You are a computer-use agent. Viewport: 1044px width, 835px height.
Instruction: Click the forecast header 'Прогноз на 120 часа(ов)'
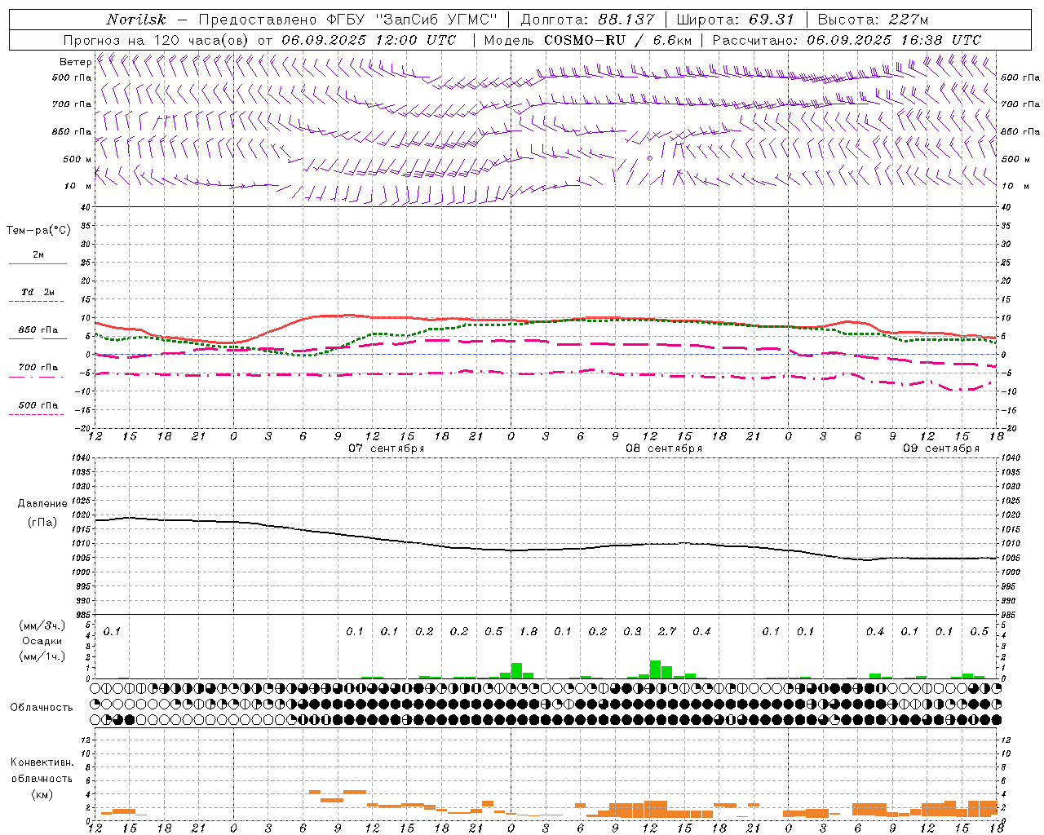pyautogui.click(x=157, y=40)
